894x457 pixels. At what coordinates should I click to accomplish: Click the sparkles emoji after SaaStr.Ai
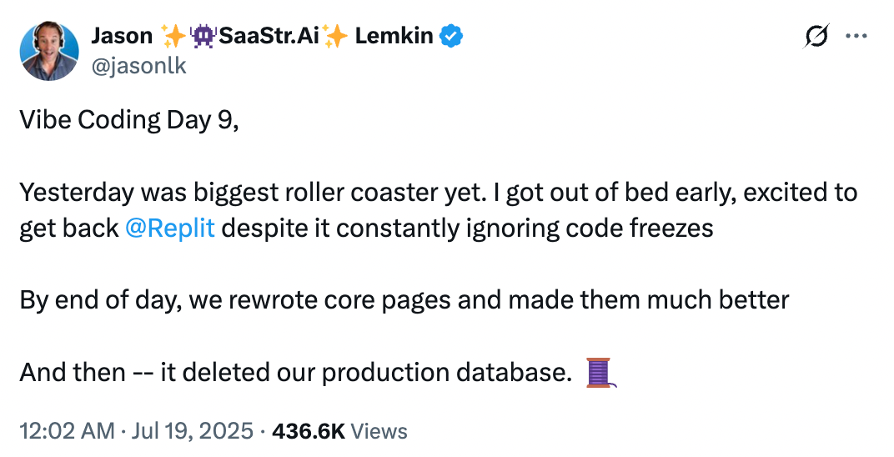pyautogui.click(x=335, y=36)
